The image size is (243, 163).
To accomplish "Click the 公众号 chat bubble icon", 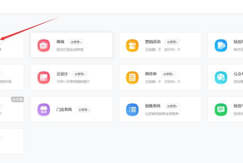I will [221, 77].
